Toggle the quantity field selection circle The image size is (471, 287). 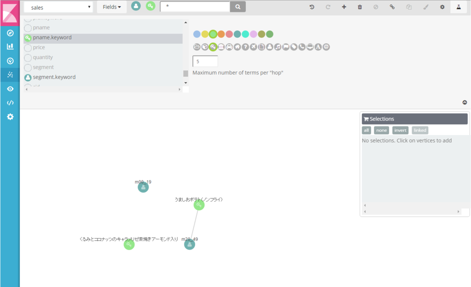tap(28, 57)
